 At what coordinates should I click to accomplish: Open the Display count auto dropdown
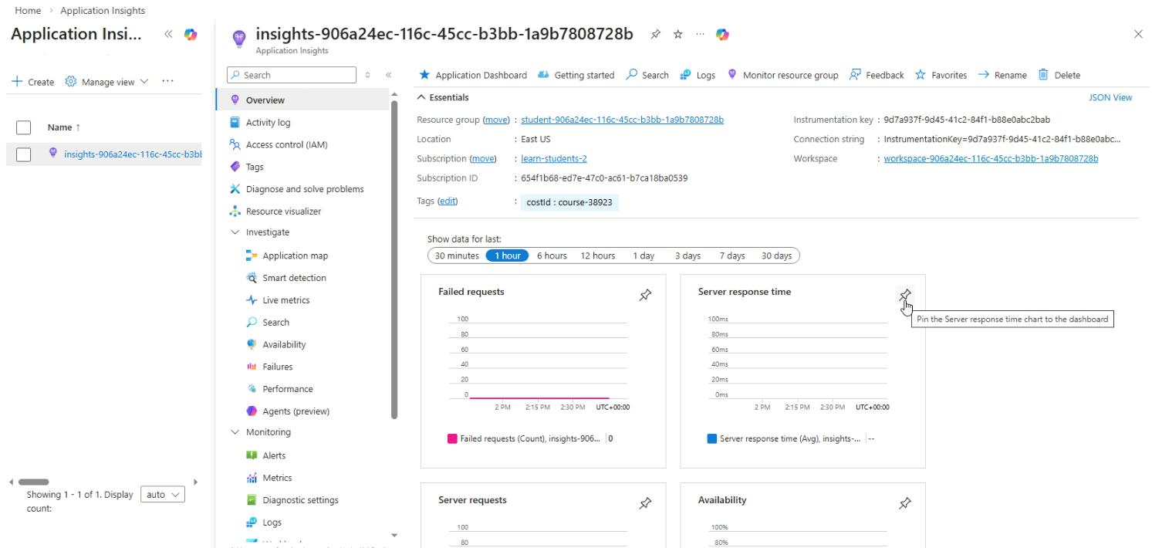tap(163, 495)
